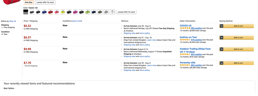Open Outdoor Trading seller page
258x96 pixels.
click(195, 50)
